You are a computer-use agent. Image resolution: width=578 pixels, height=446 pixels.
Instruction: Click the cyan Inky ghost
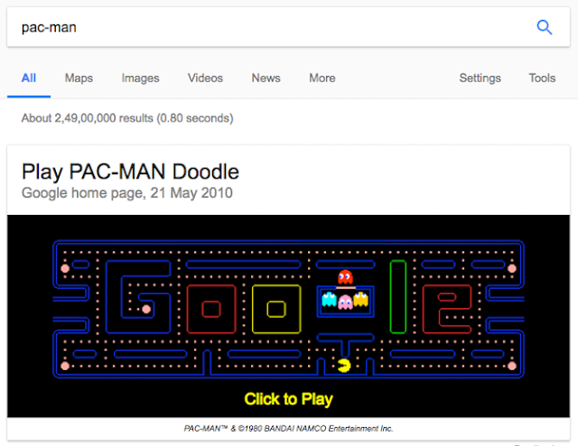(x=329, y=300)
